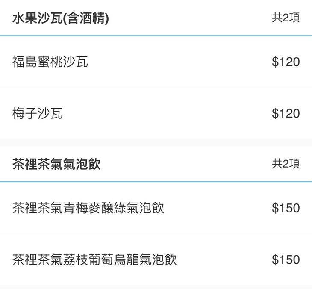Select the $150 price of 荔枝葡萄烏龍氣泡飲
The height and width of the screenshot is (289, 312).
click(286, 260)
